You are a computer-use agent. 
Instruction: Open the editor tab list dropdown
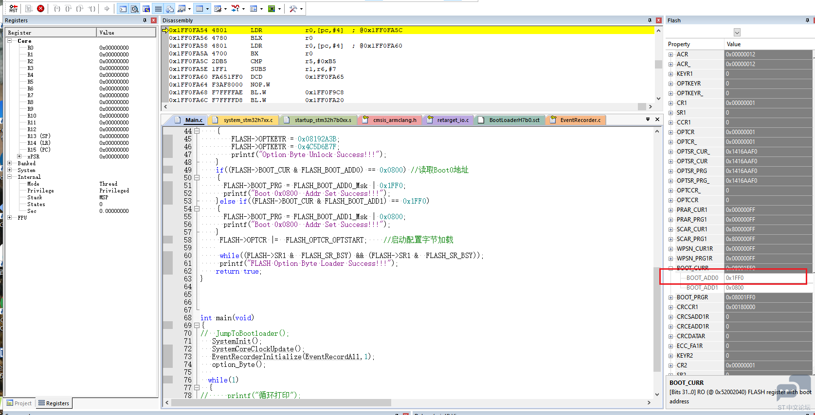click(x=648, y=120)
